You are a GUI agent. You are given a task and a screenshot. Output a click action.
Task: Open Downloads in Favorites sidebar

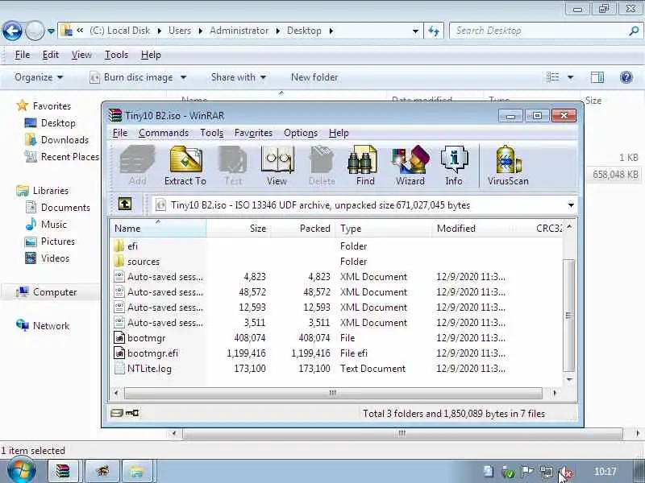coord(57,140)
